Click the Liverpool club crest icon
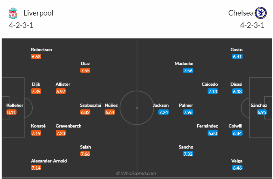The width and height of the screenshot is (273, 179). [13, 13]
